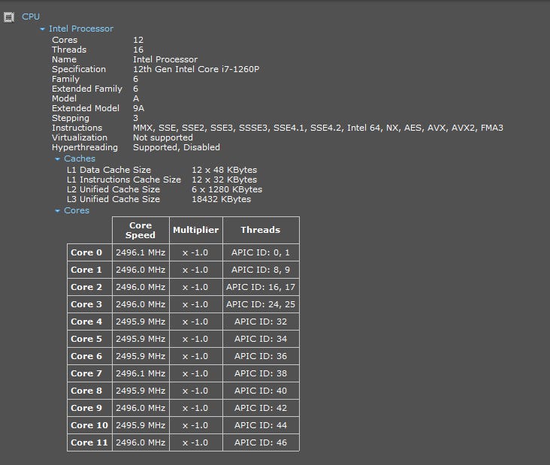Viewport: 550px width, 465px height.
Task: Click the APIC ID: 44 cell
Action: pos(261,425)
